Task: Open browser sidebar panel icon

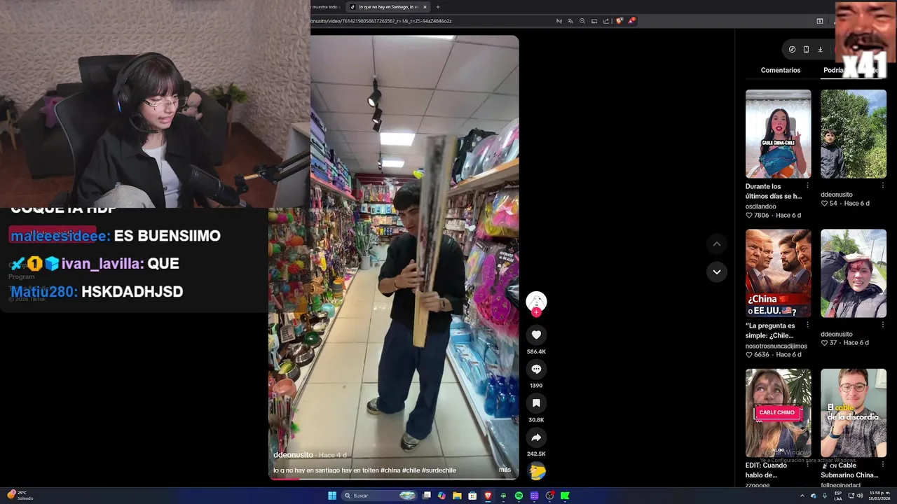Action: (820, 21)
